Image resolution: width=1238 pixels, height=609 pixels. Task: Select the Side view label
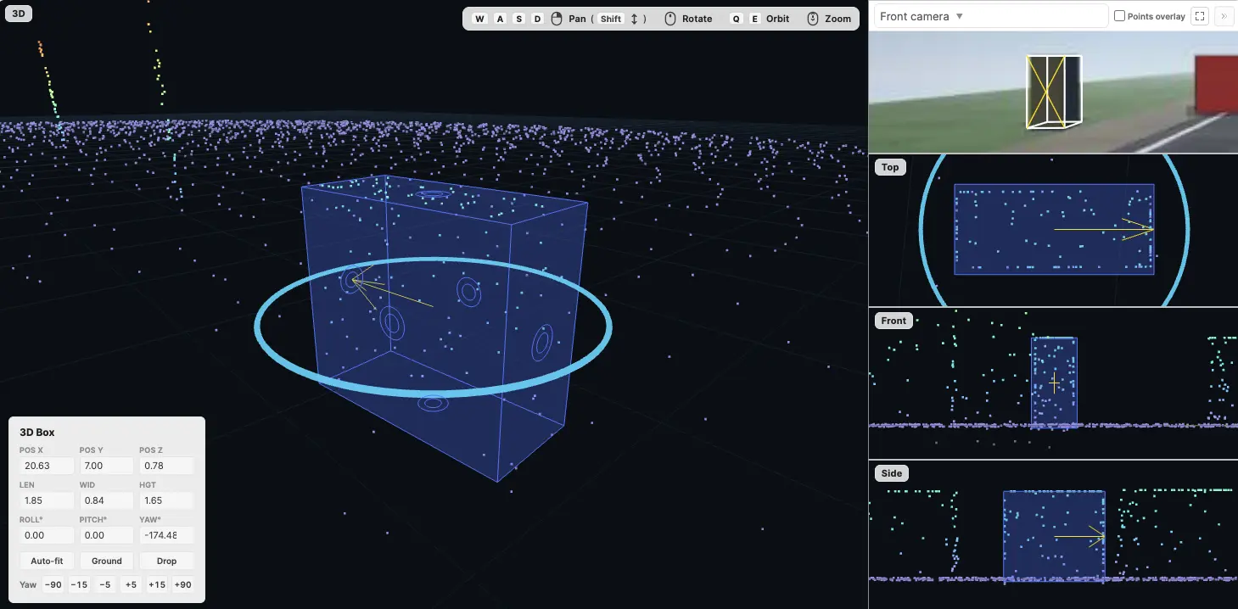[892, 472]
